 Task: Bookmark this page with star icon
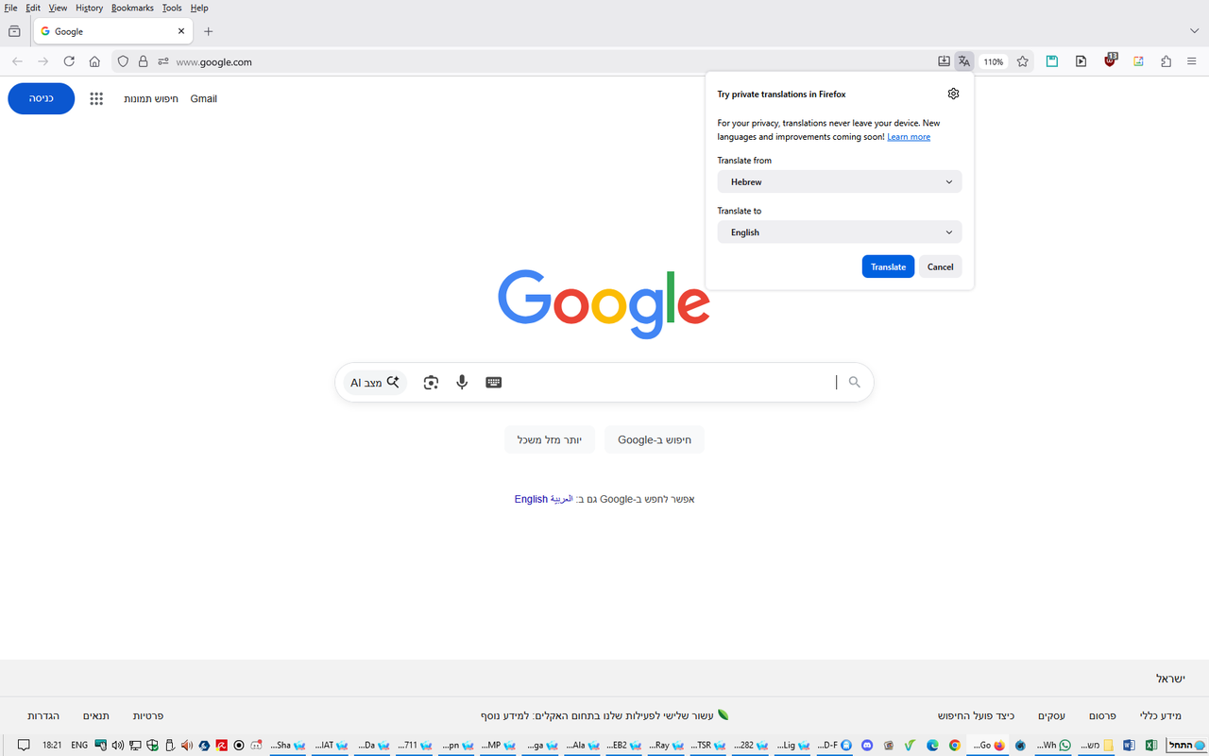click(x=1023, y=61)
